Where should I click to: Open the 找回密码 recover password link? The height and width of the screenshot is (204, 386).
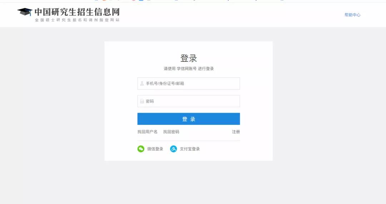pyautogui.click(x=171, y=132)
